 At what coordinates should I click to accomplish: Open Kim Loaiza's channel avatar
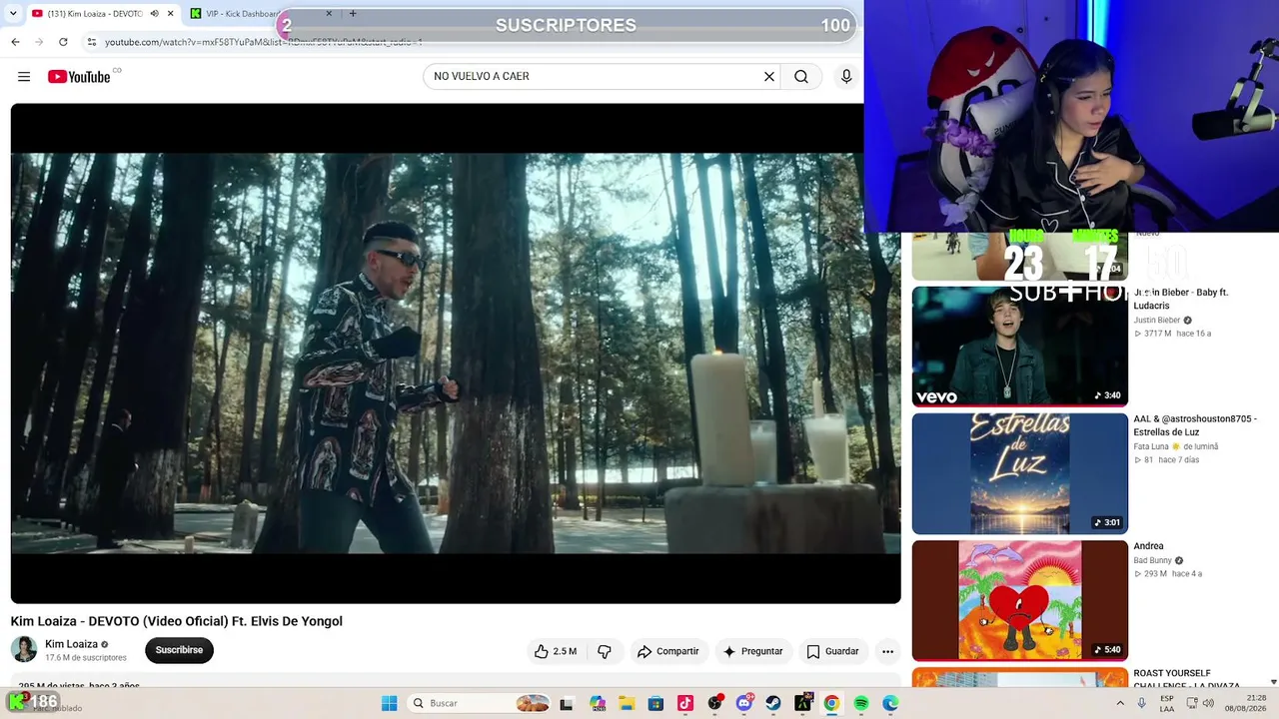(24, 649)
